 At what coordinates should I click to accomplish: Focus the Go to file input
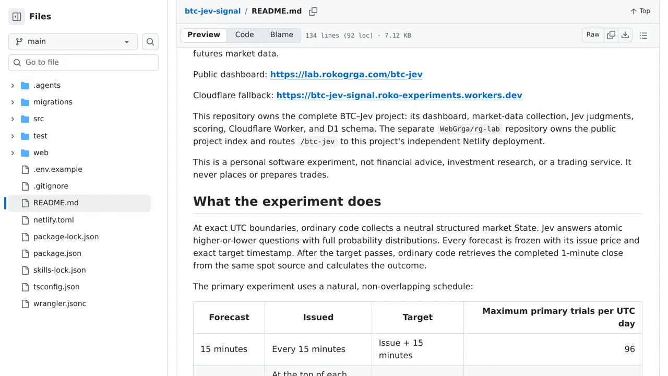83,62
